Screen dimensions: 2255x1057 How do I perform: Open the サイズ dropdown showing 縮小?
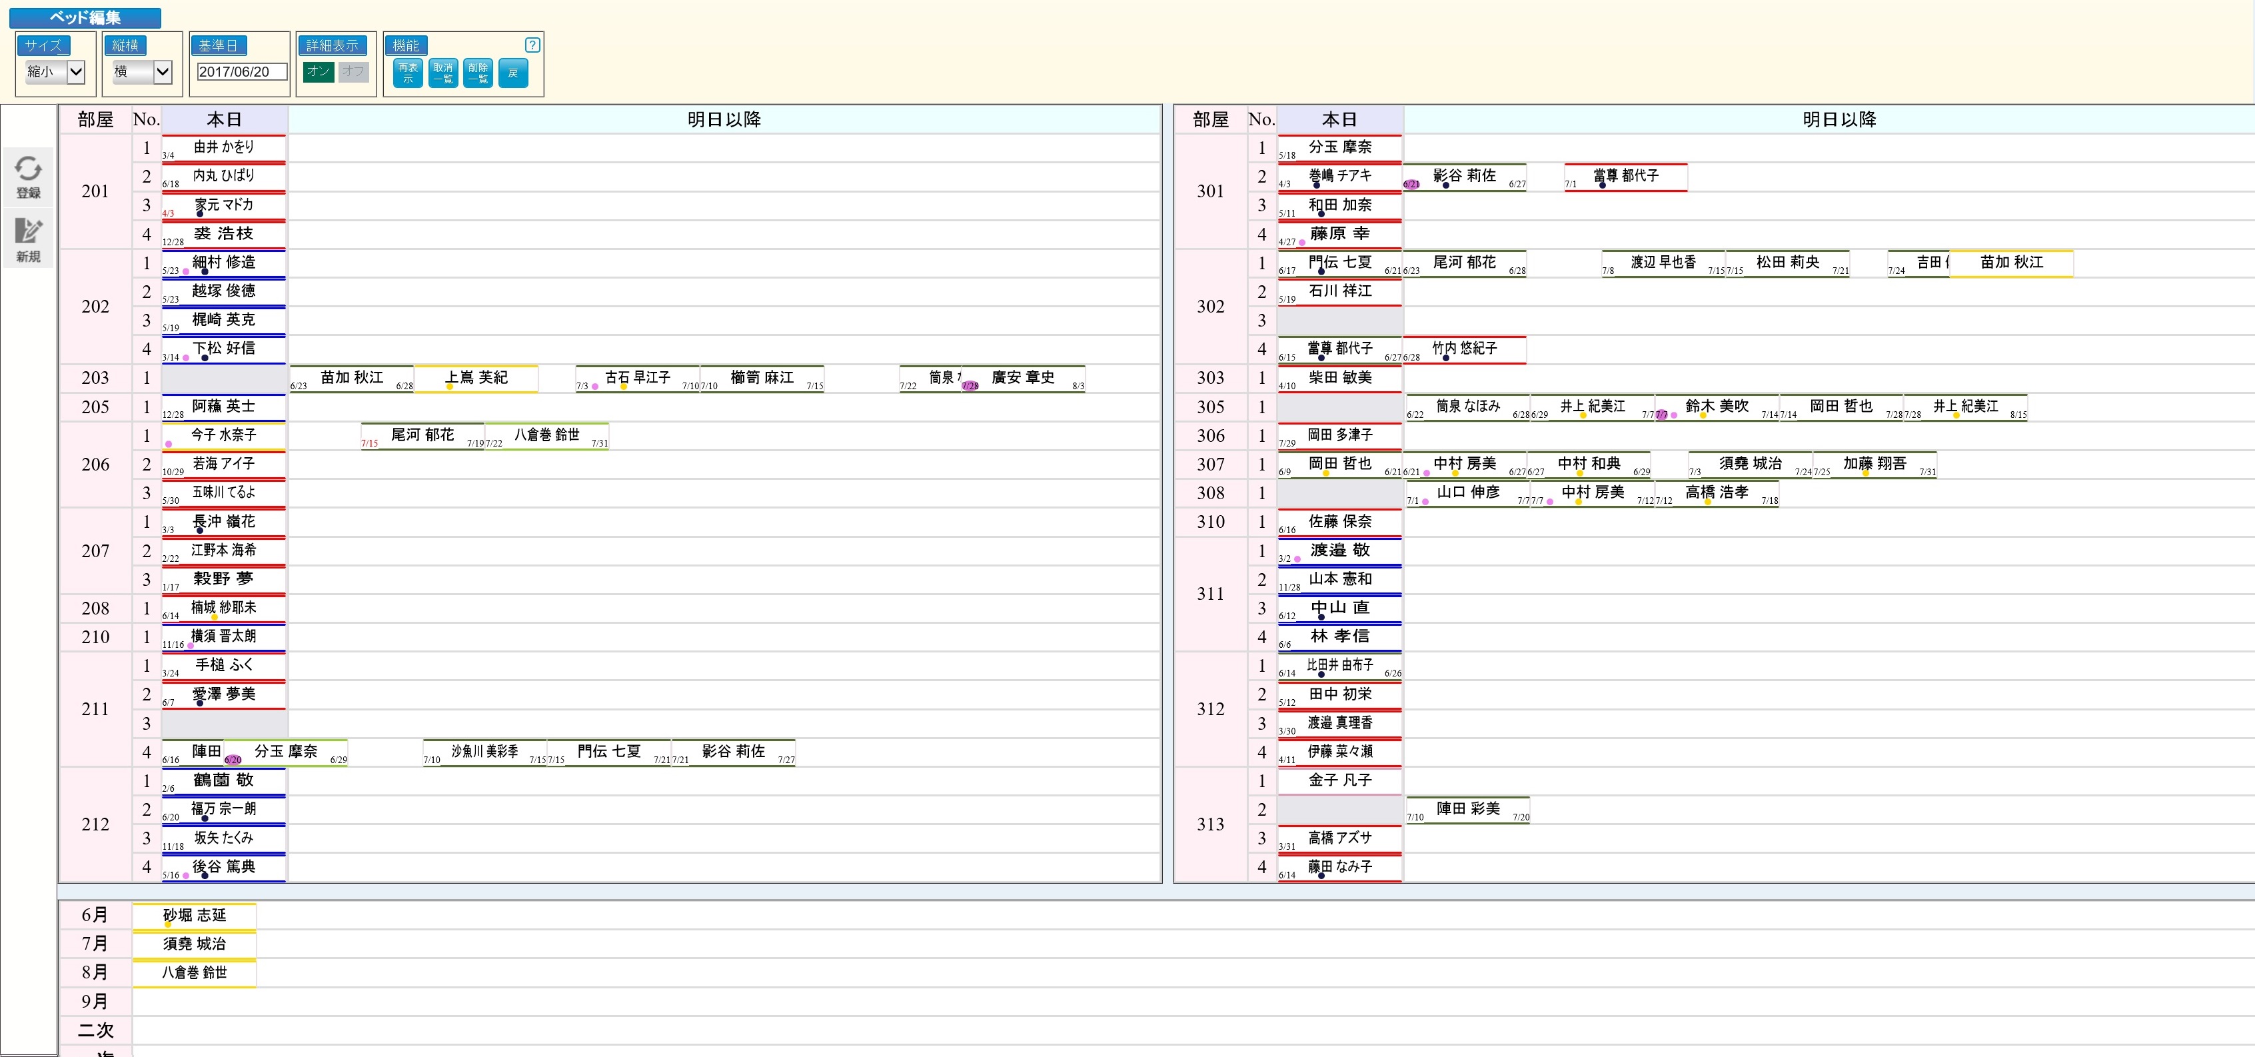54,72
